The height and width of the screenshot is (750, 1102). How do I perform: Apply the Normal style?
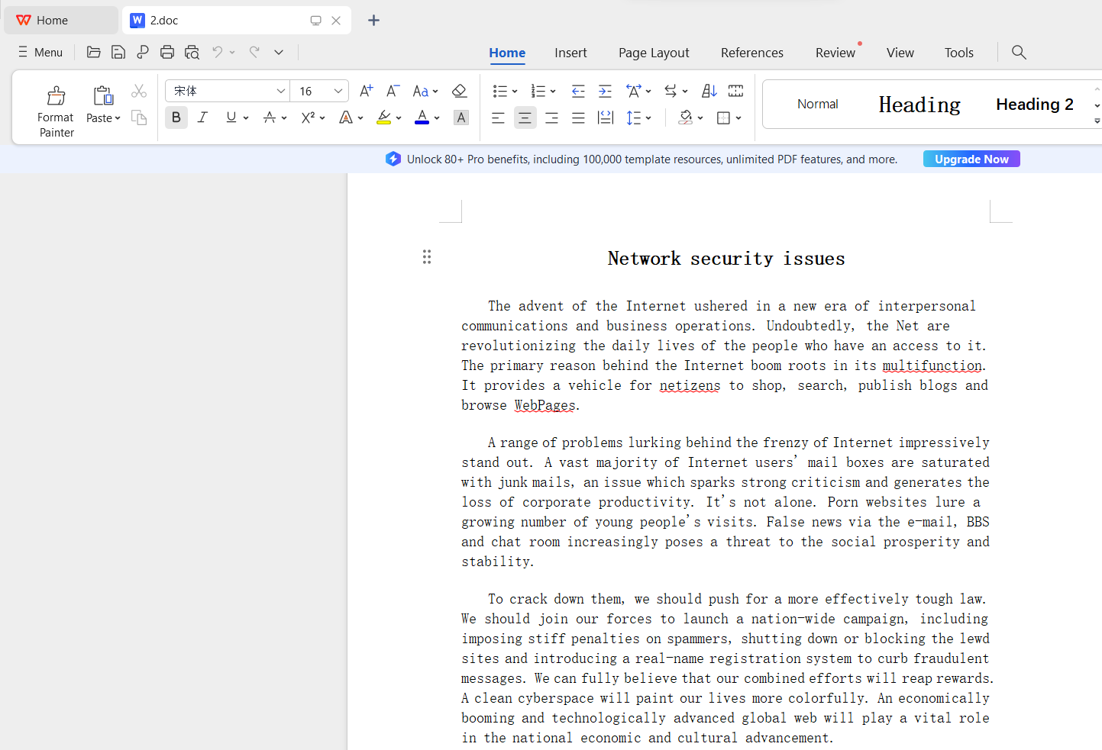pyautogui.click(x=818, y=104)
